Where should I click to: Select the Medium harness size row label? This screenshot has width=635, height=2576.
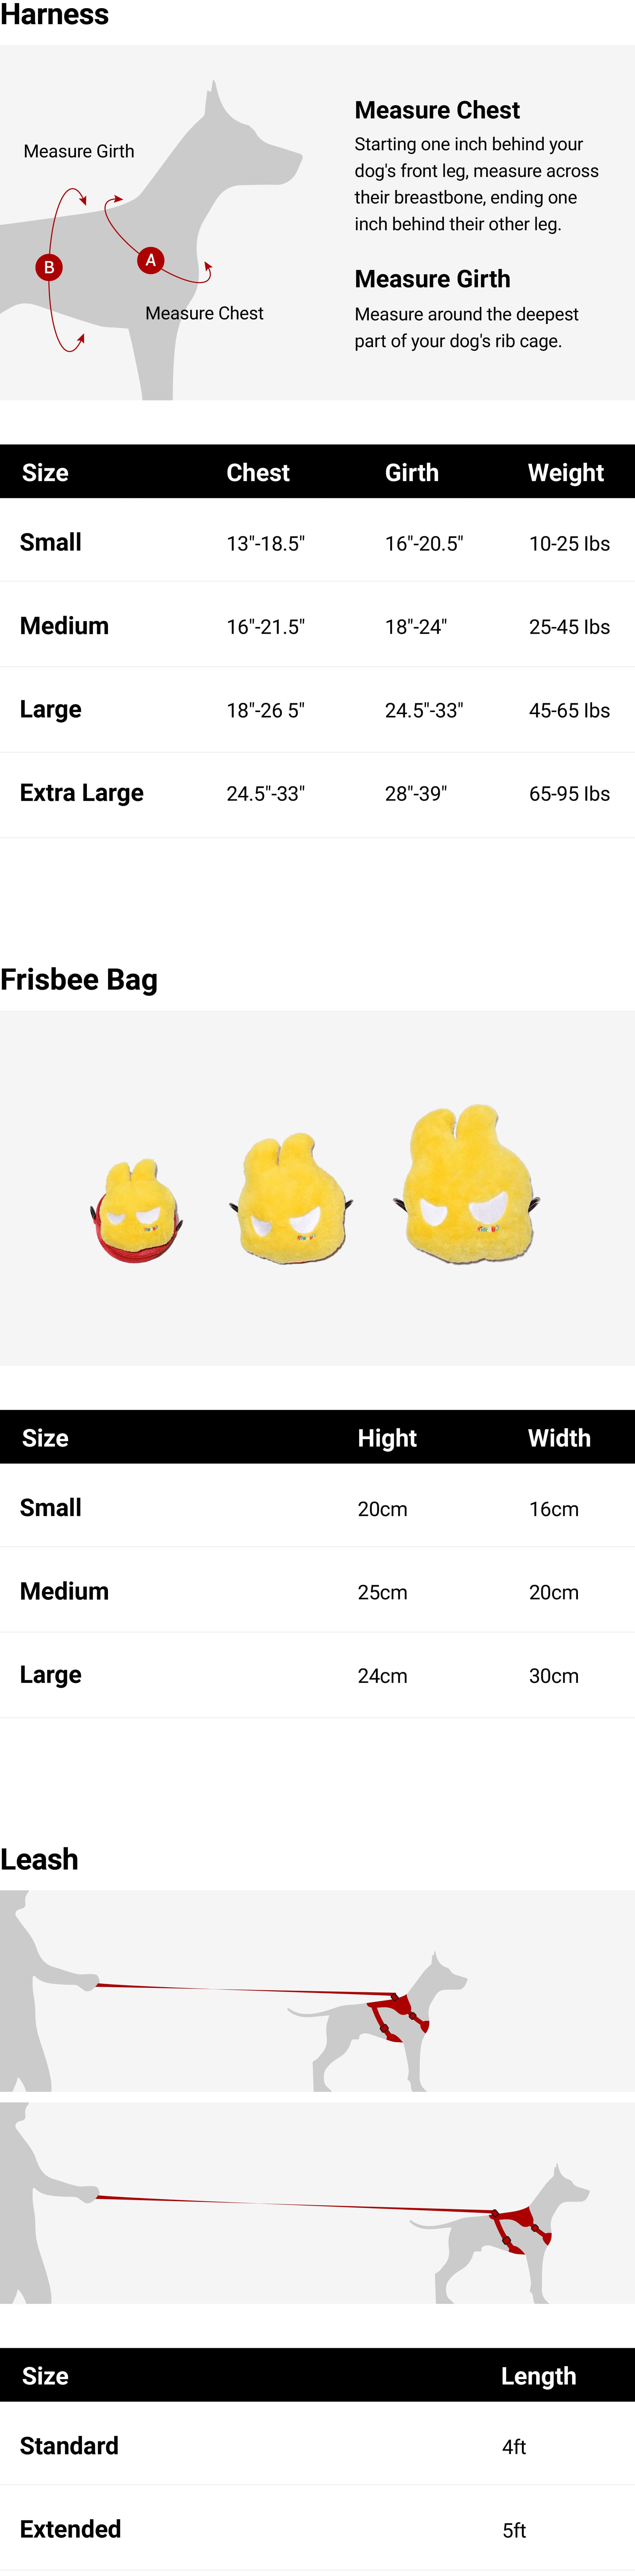pyautogui.click(x=64, y=626)
